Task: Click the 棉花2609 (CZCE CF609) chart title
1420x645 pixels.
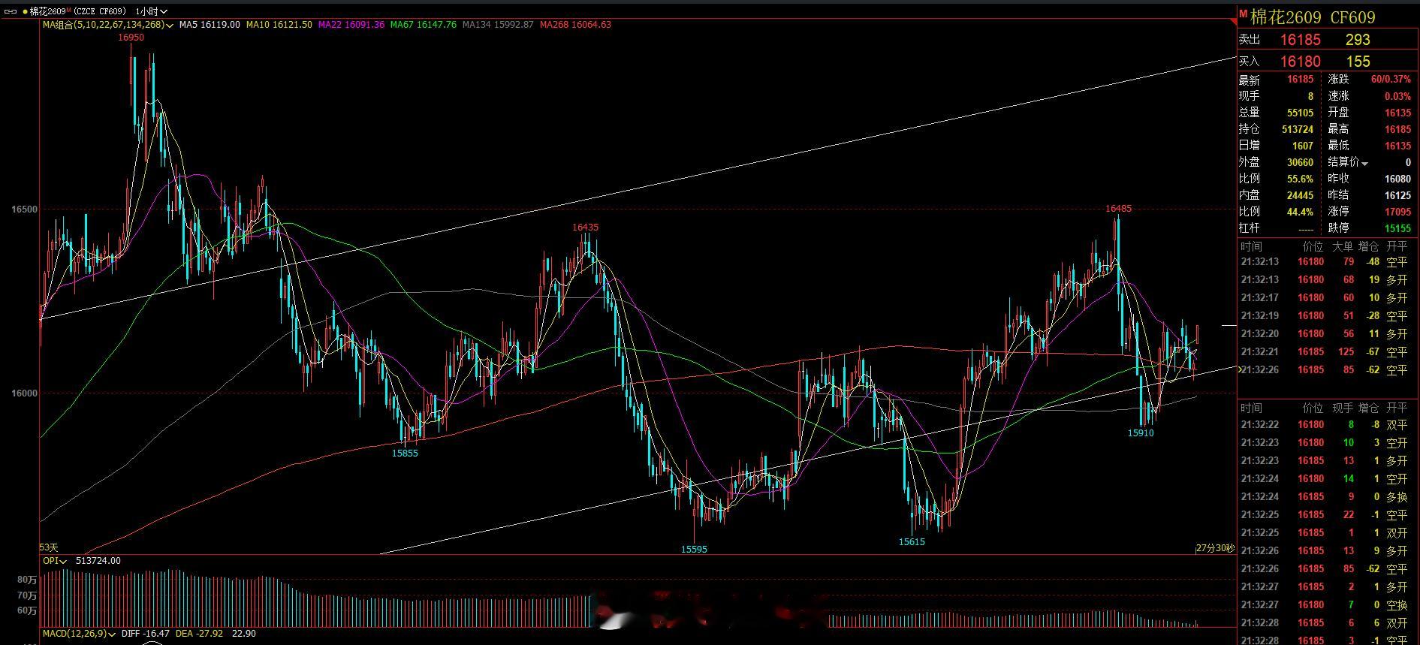Action: click(x=77, y=11)
